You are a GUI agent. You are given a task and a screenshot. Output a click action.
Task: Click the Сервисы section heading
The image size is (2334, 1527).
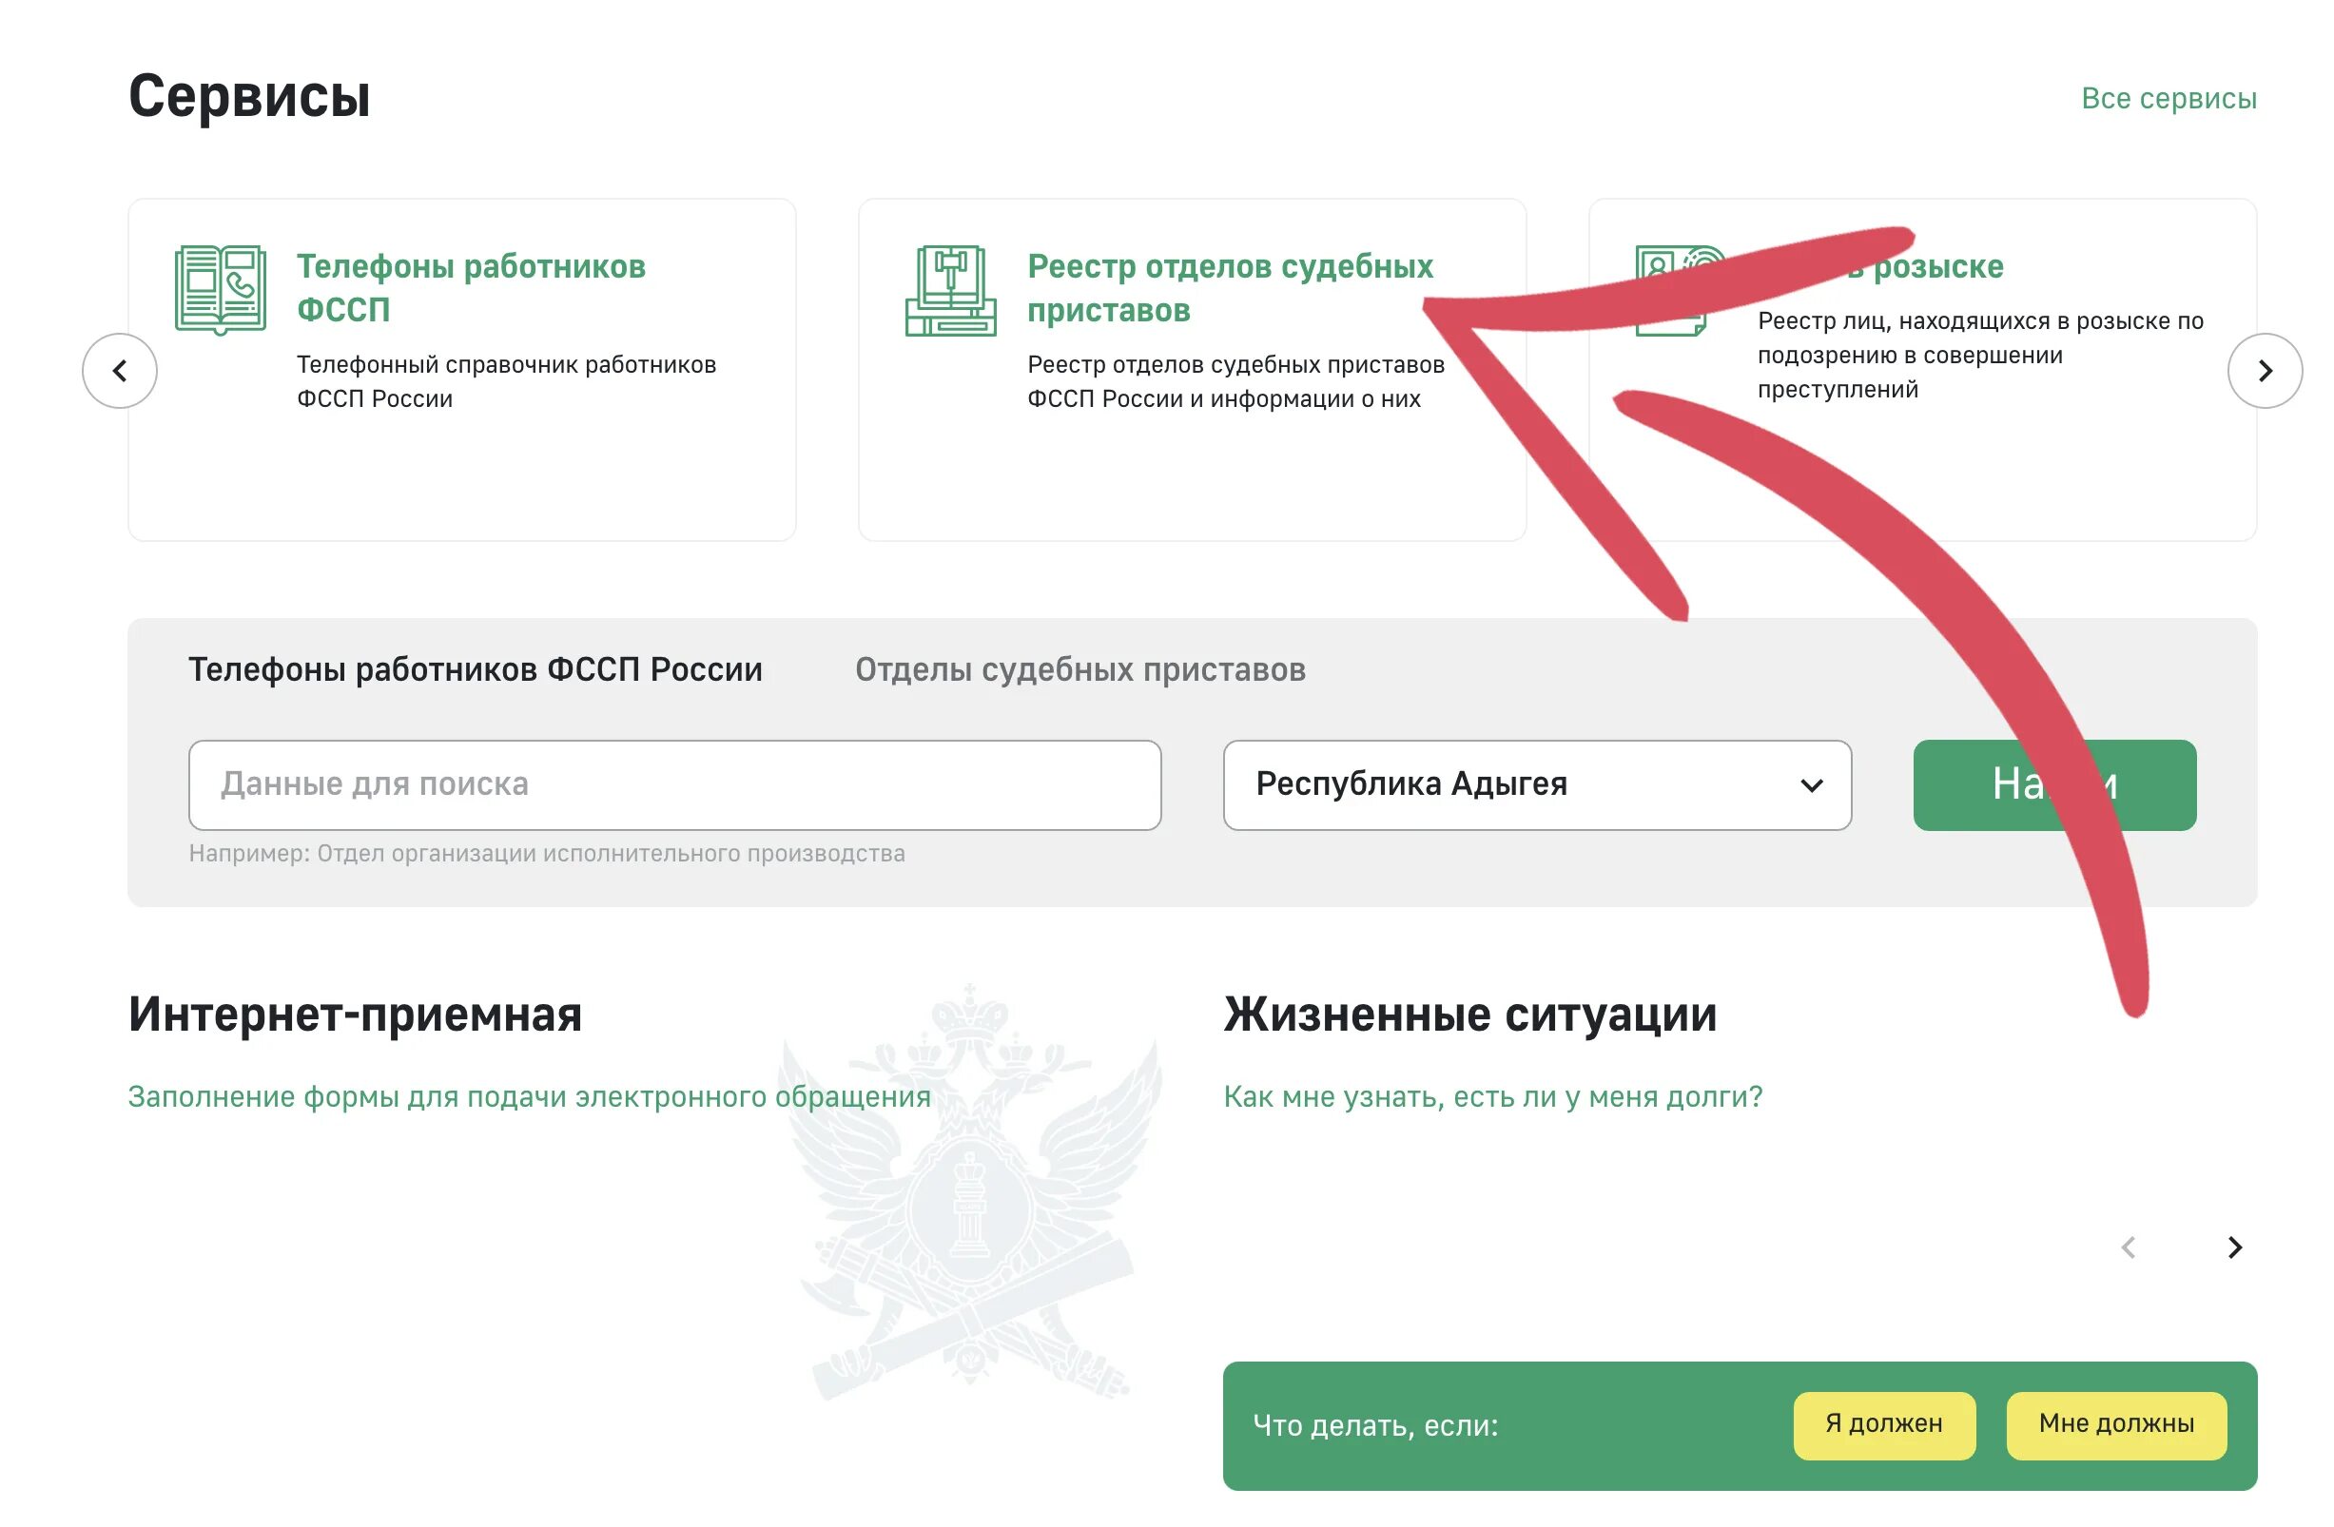[249, 96]
